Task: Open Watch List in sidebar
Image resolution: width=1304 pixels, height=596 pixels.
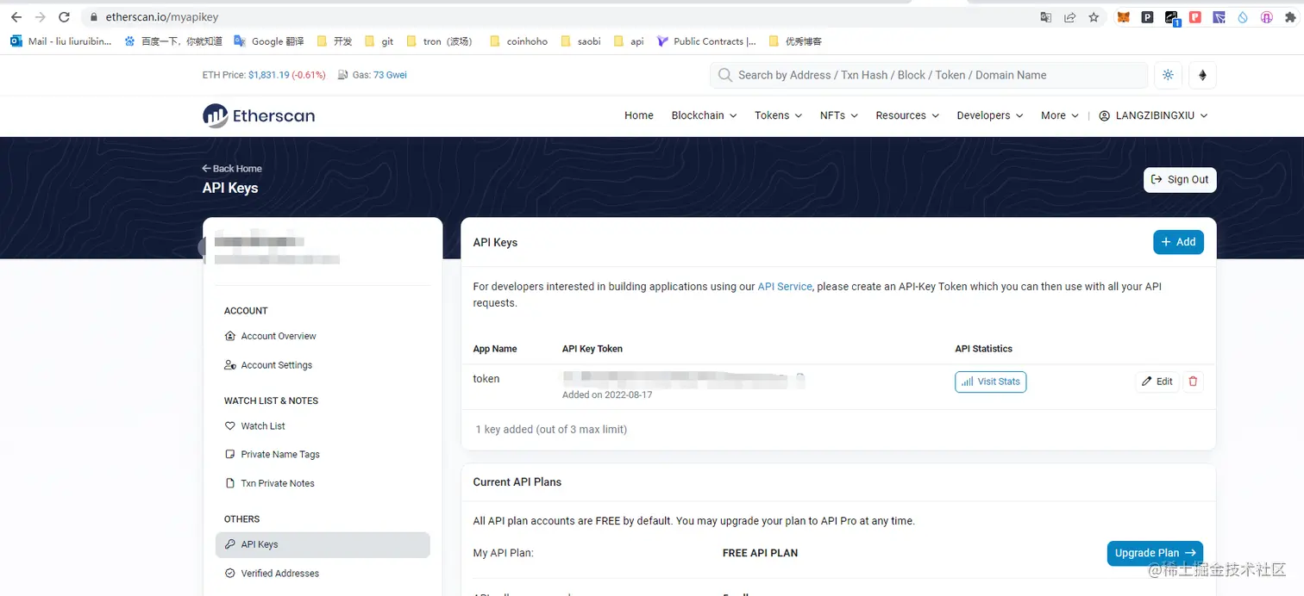Action: click(254, 426)
